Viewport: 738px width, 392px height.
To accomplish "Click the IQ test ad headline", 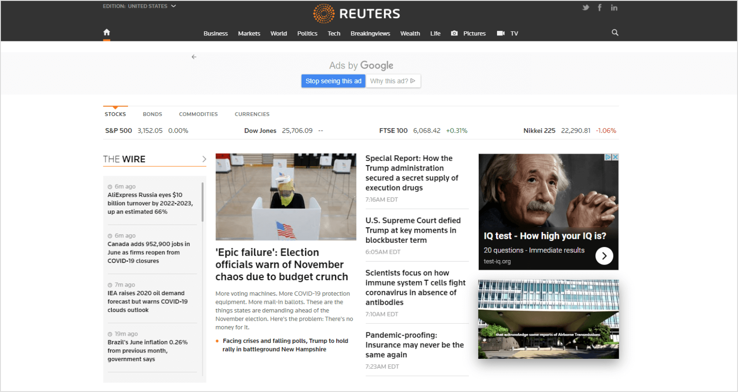I will 545,236.
